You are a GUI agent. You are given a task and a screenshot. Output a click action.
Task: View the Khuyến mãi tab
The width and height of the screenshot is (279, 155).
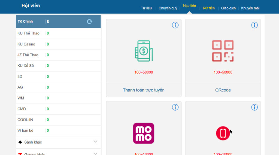(250, 8)
